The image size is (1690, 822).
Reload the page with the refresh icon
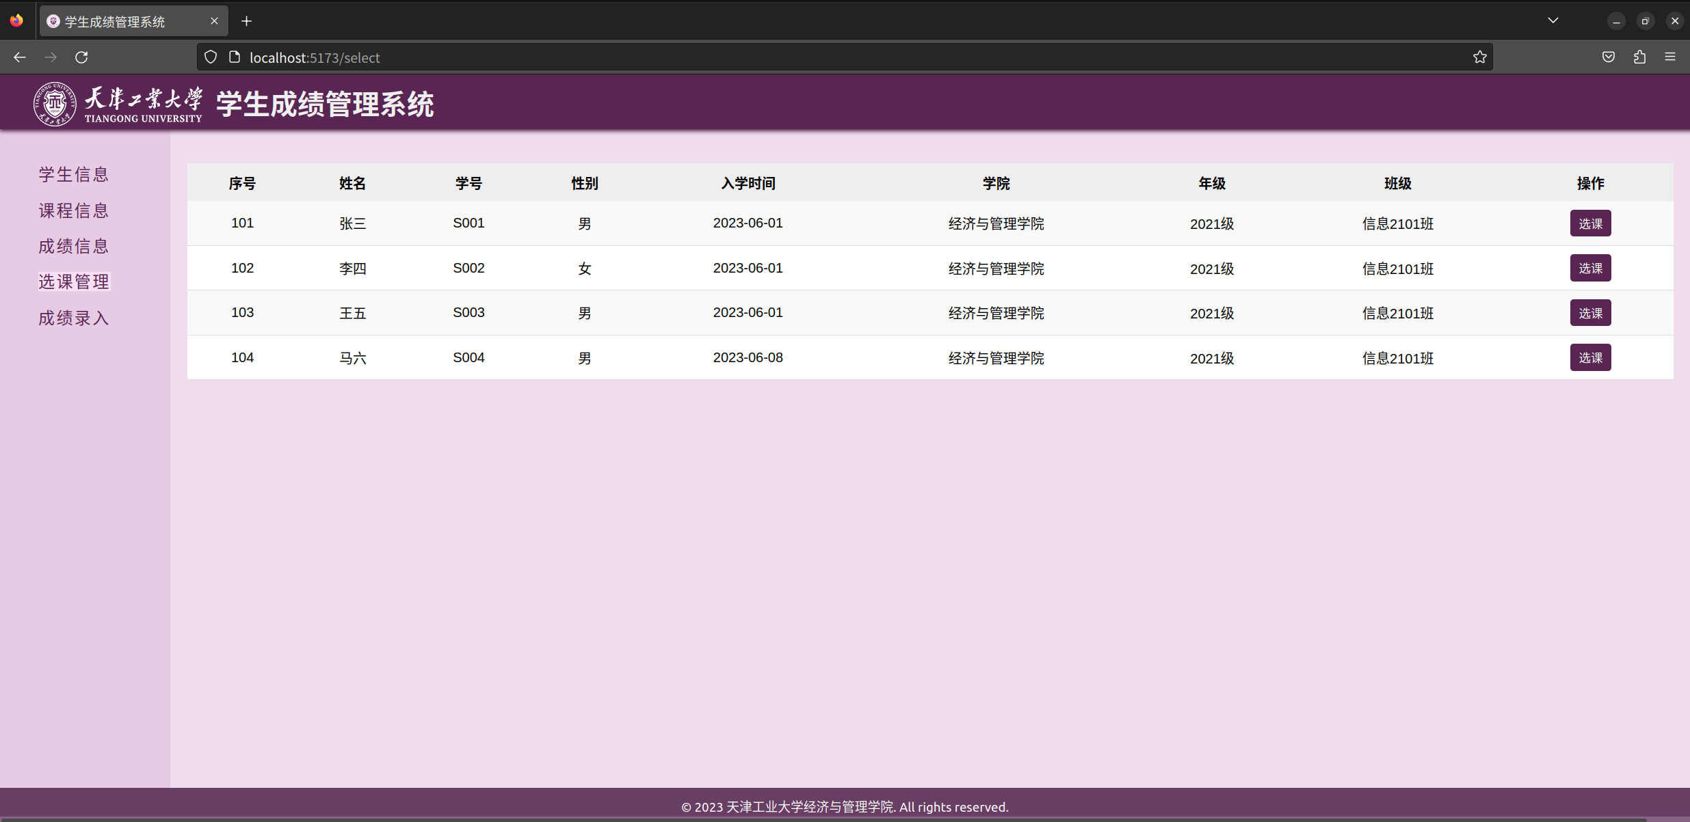coord(81,57)
